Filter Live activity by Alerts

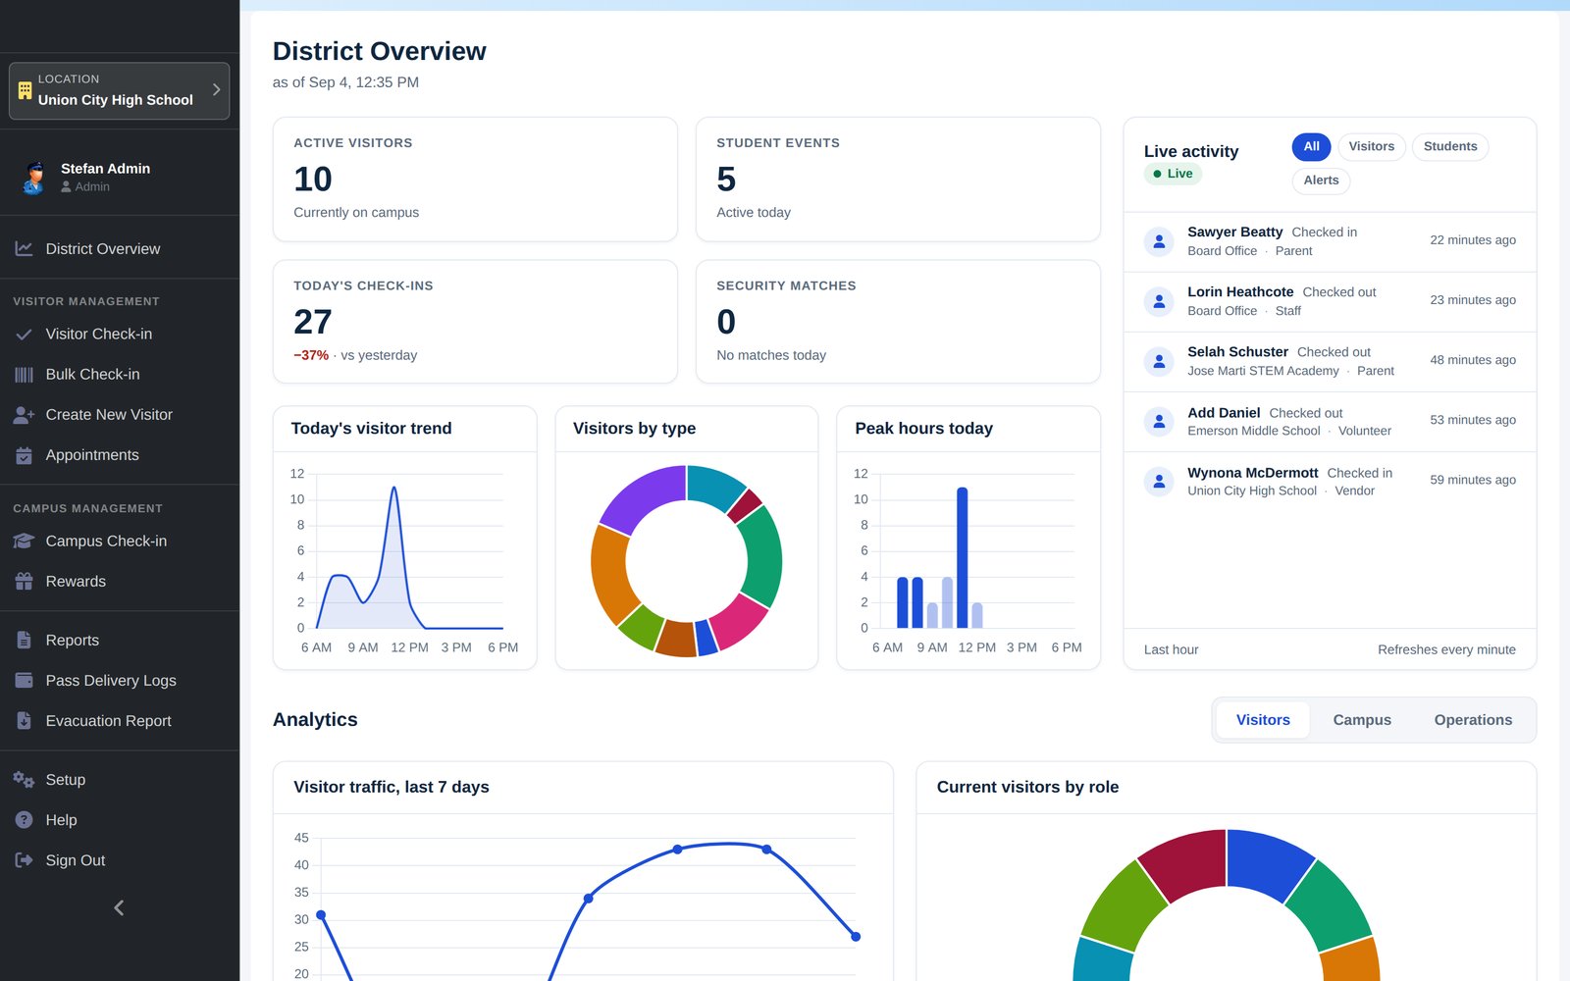(x=1321, y=181)
